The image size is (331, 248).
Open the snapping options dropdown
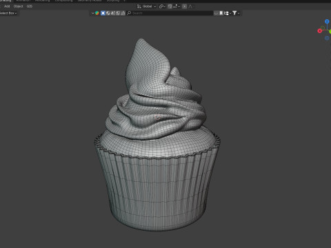(177, 6)
